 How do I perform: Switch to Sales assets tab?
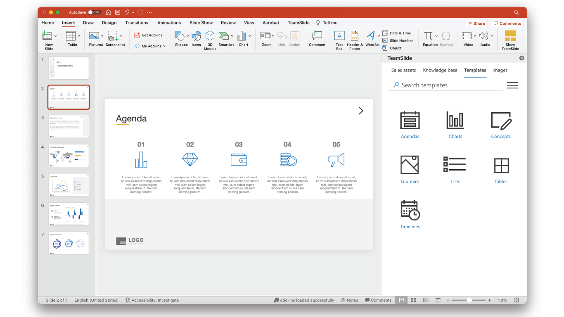403,70
